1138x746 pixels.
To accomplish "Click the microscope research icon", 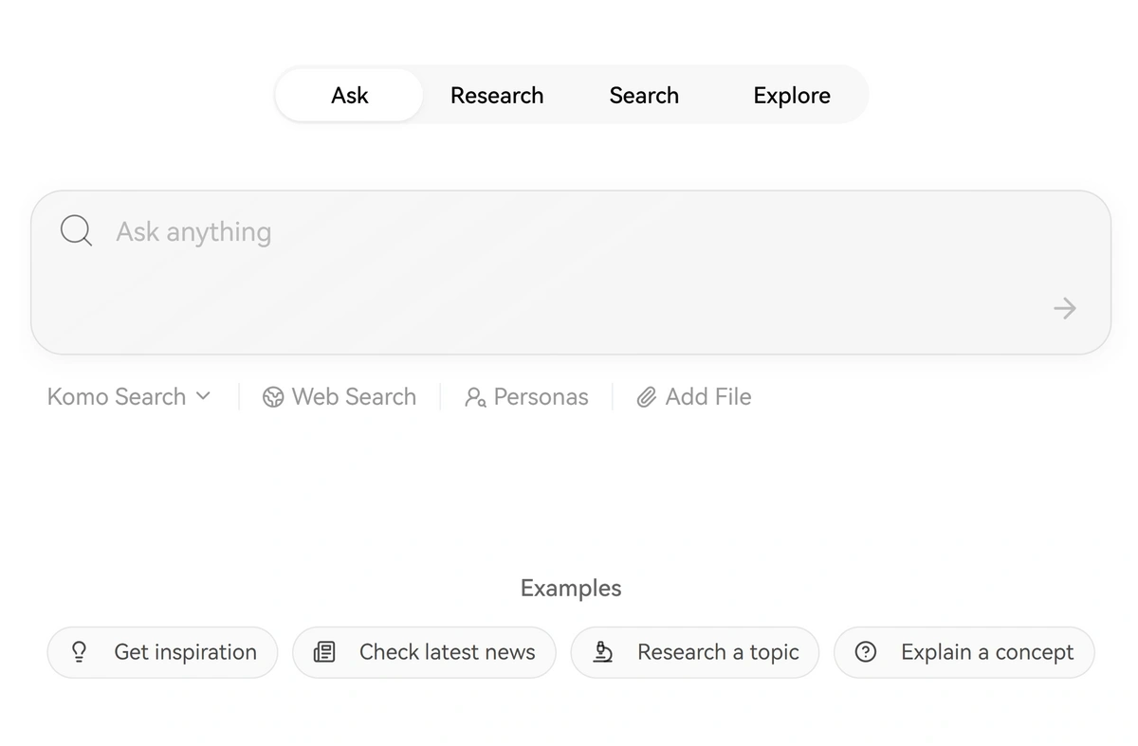I will (602, 652).
